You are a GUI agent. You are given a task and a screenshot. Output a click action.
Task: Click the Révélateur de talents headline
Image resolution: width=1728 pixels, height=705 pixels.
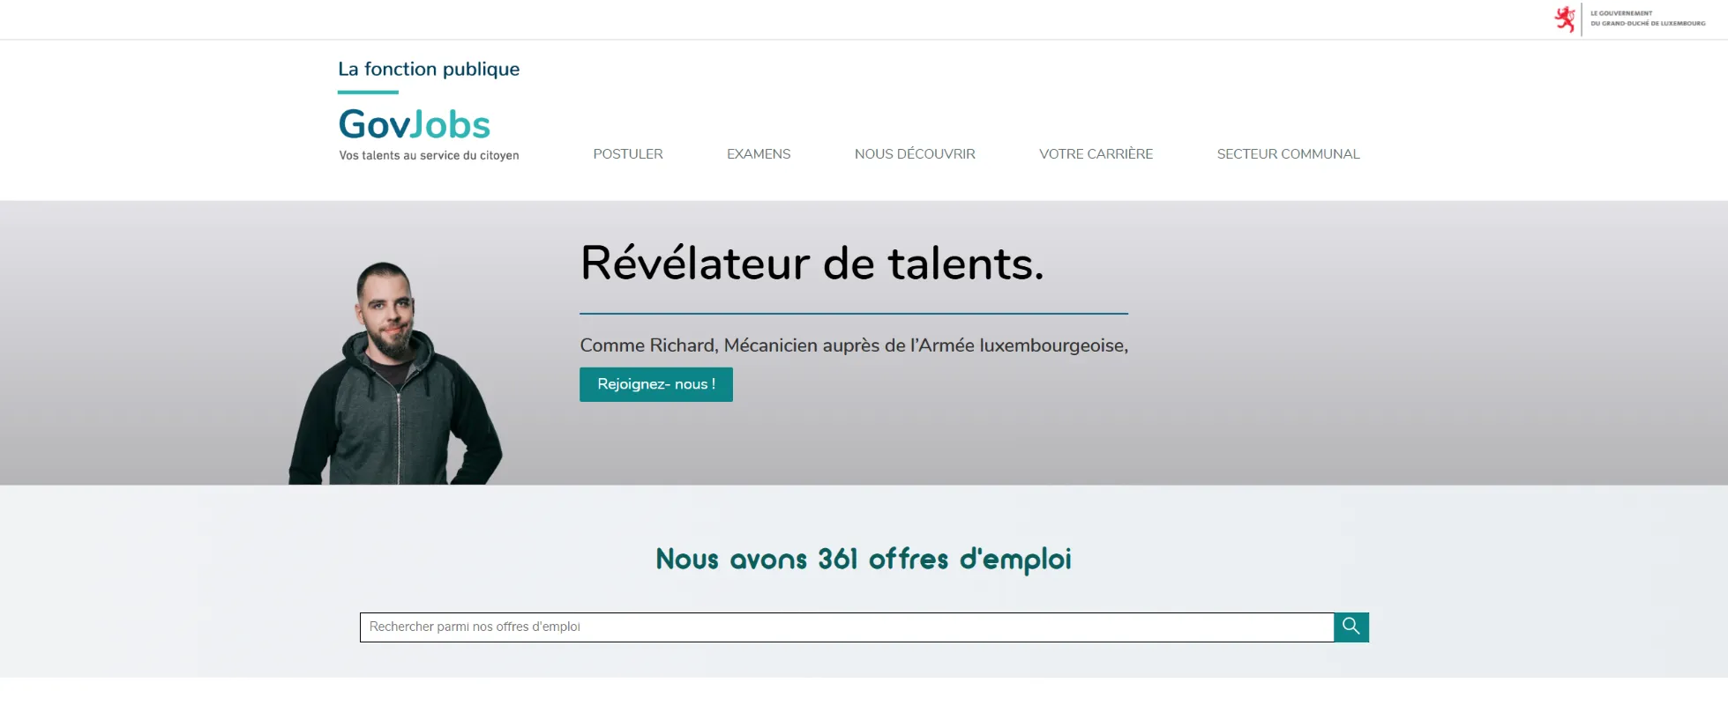click(x=812, y=263)
